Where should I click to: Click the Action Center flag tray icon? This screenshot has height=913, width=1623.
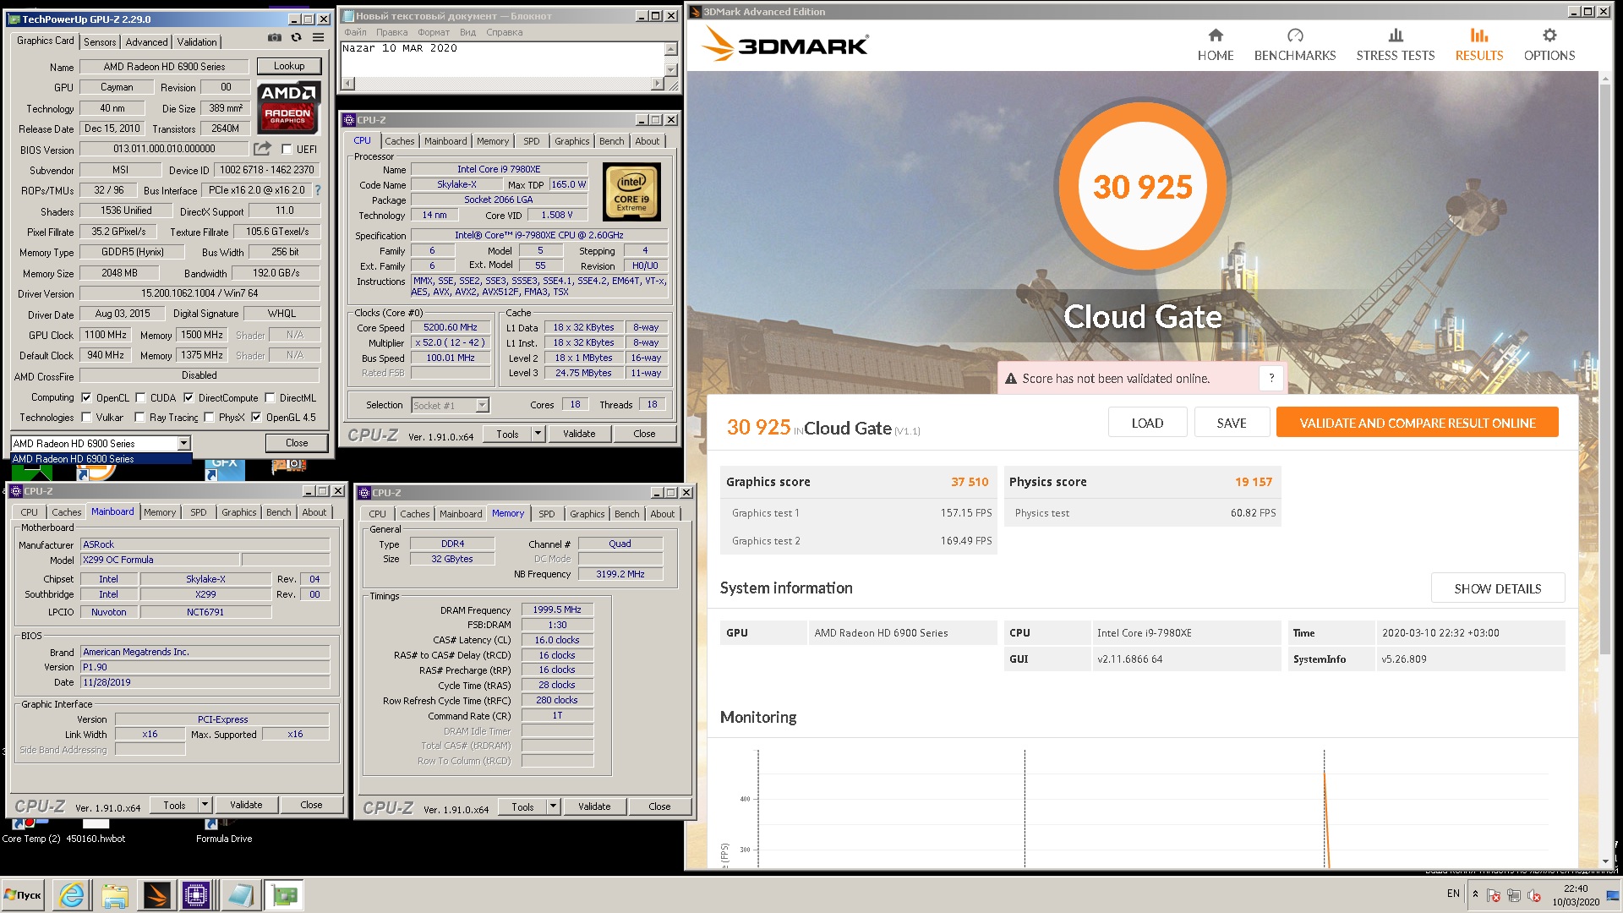point(1494,895)
